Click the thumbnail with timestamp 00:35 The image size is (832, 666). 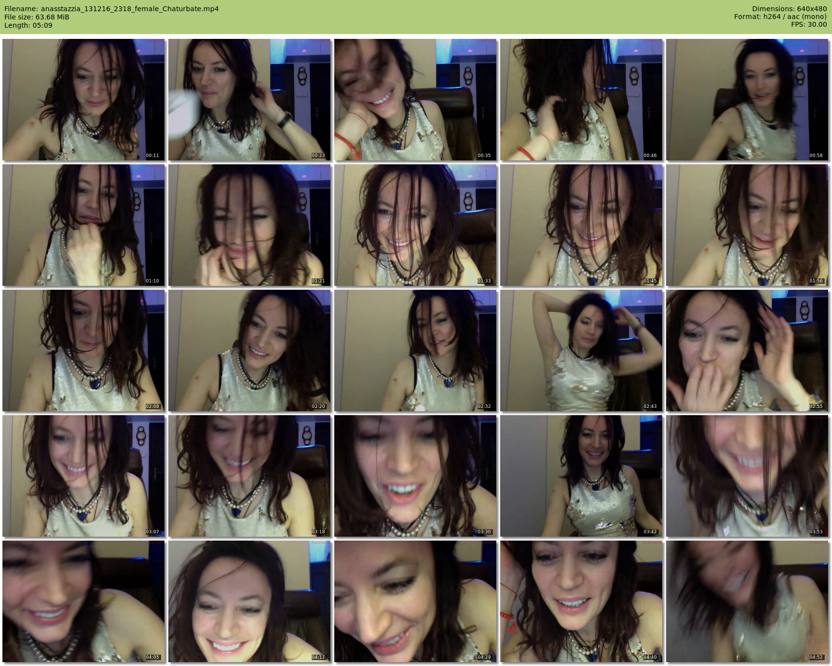(x=416, y=100)
